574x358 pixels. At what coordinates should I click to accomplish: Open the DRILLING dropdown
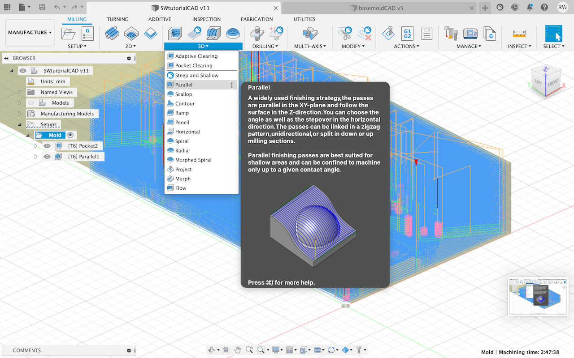click(265, 47)
